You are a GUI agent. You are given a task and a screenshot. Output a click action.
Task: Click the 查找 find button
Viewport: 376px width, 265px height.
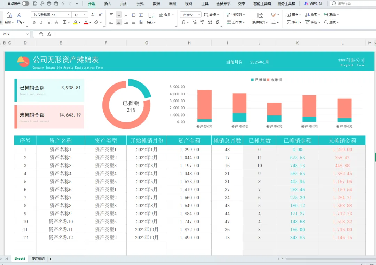tap(331, 22)
